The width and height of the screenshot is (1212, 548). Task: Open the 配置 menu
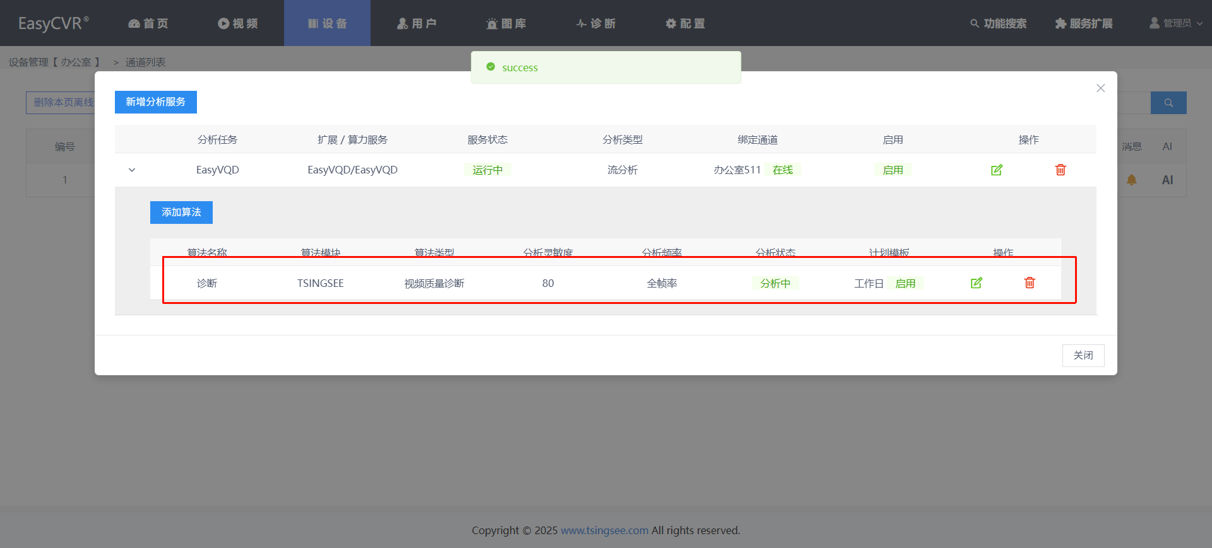686,23
